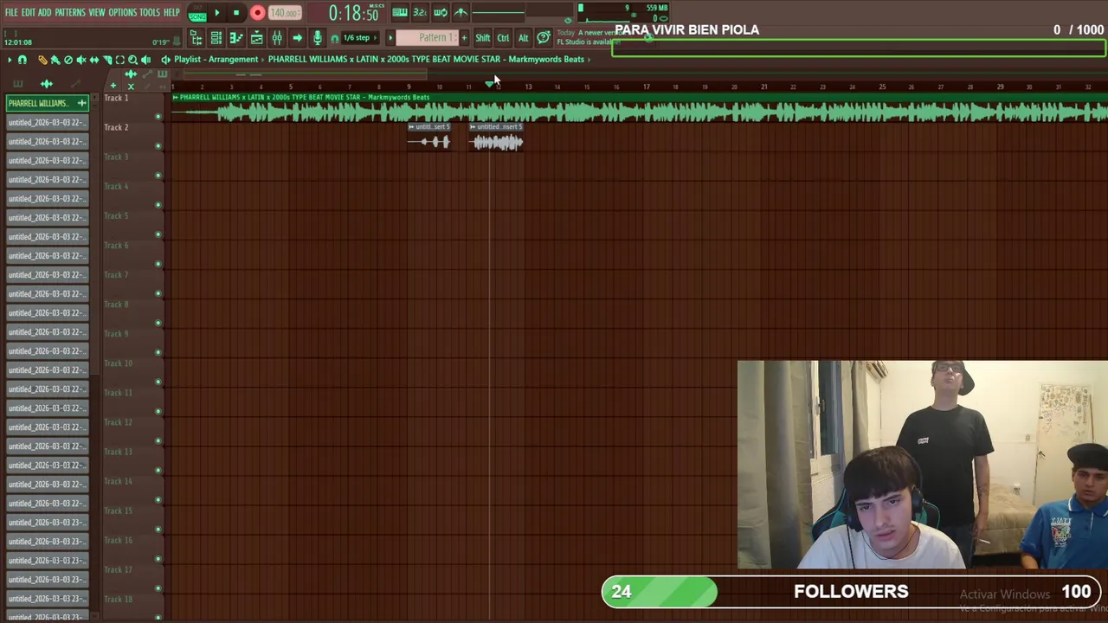Mute Track 2 with its green dot
The height and width of the screenshot is (623, 1108).
click(158, 145)
